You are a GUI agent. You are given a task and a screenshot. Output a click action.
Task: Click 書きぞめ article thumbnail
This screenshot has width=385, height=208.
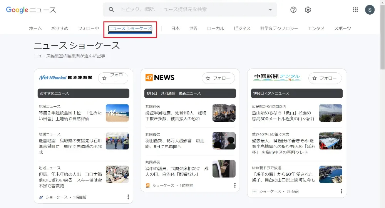pos(330,141)
